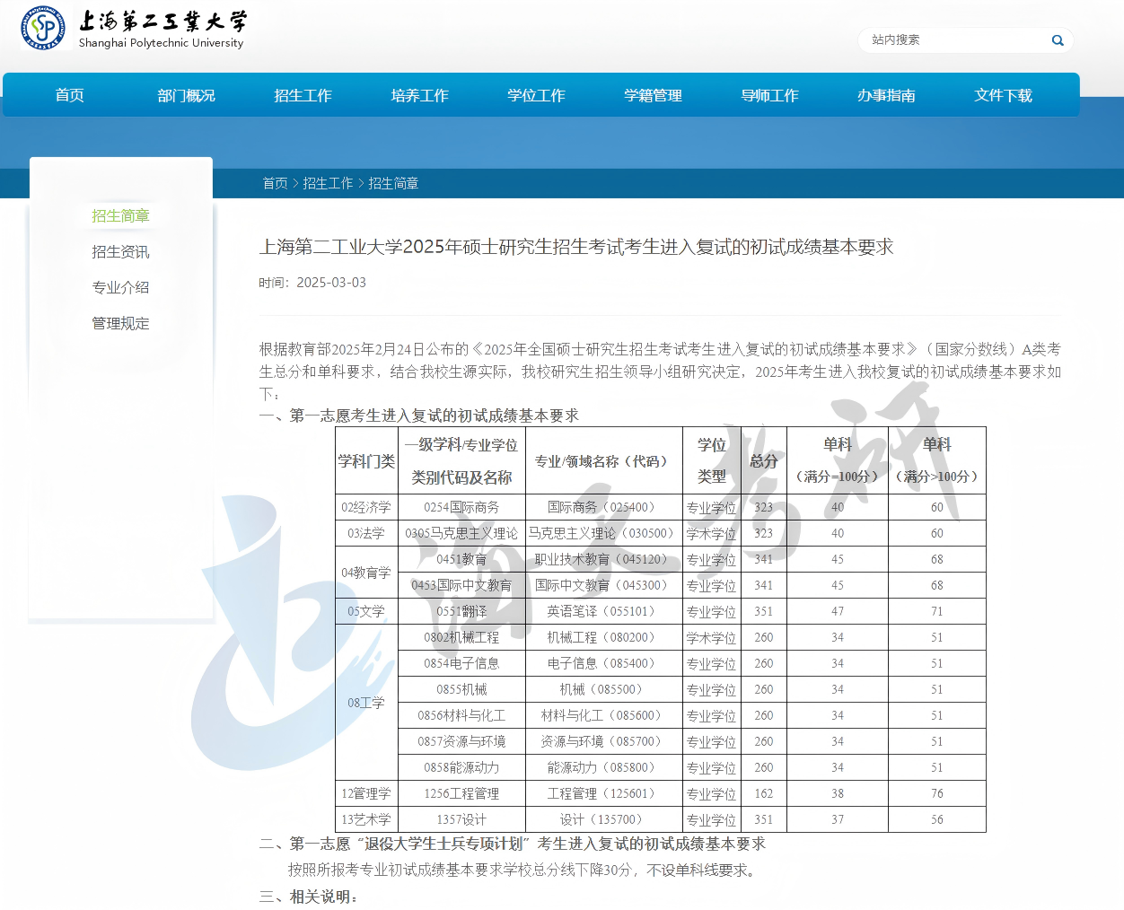1124x910 pixels.
Task: Open the 导师工作 navigation item
Action: tap(769, 95)
